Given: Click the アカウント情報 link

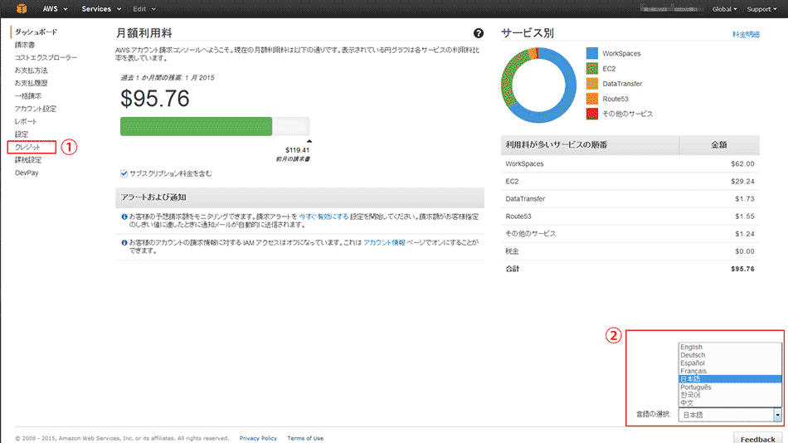Looking at the screenshot, I should click(x=384, y=242).
